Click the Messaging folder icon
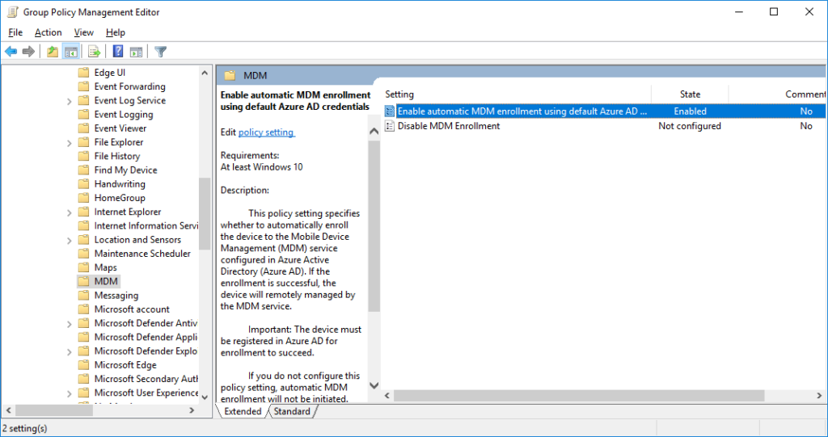 tap(83, 295)
